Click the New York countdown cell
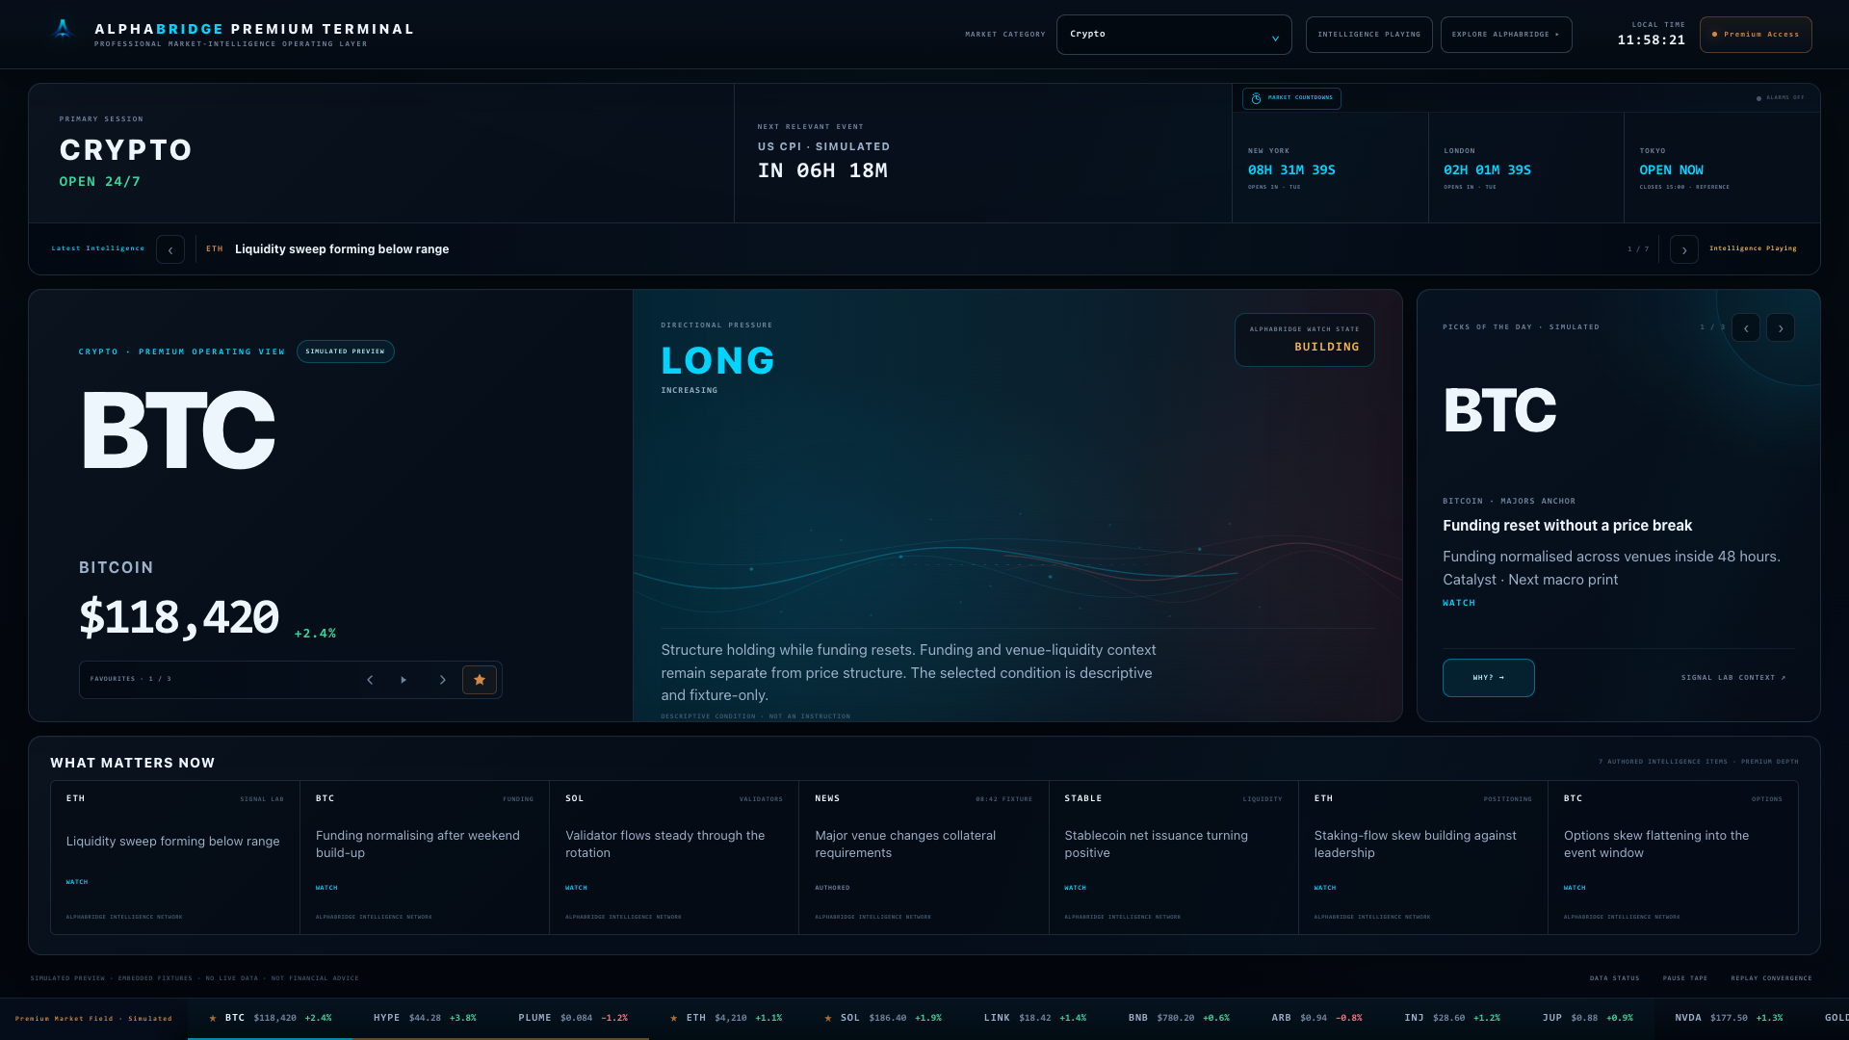The width and height of the screenshot is (1849, 1040). pyautogui.click(x=1330, y=169)
